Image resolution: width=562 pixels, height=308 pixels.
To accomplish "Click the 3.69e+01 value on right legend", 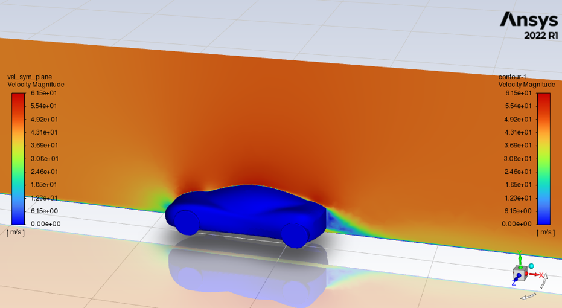I will coord(517,145).
